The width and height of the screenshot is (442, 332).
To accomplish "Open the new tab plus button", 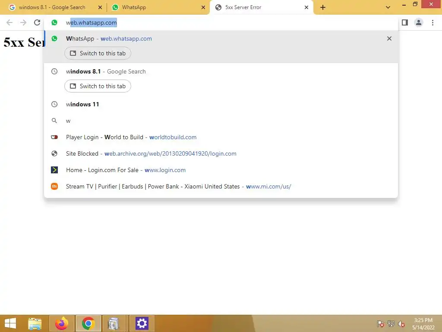I will click(323, 7).
